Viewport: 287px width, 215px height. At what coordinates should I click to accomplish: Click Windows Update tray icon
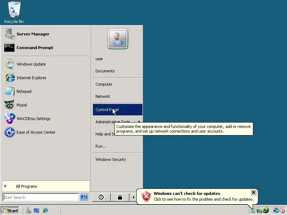coord(253,211)
